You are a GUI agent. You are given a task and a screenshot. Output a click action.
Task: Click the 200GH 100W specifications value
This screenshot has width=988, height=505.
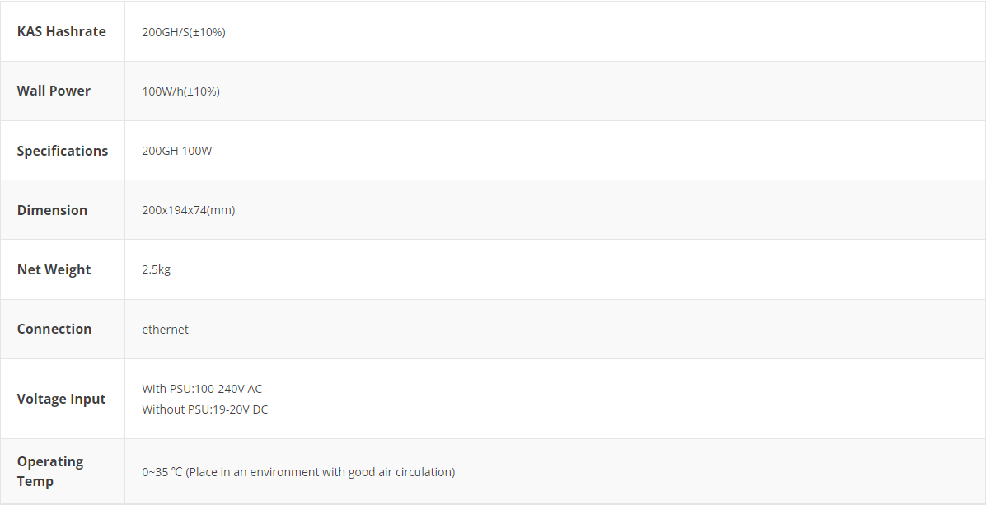(177, 151)
